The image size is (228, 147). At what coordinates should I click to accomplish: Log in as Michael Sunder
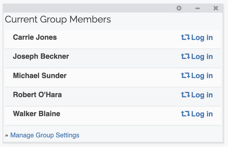pyautogui.click(x=202, y=76)
